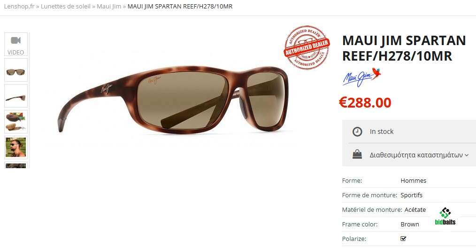Viewport: 476px width, 248px height.
Task: Select the side view sunglasses thumbnail
Action: coord(16,96)
